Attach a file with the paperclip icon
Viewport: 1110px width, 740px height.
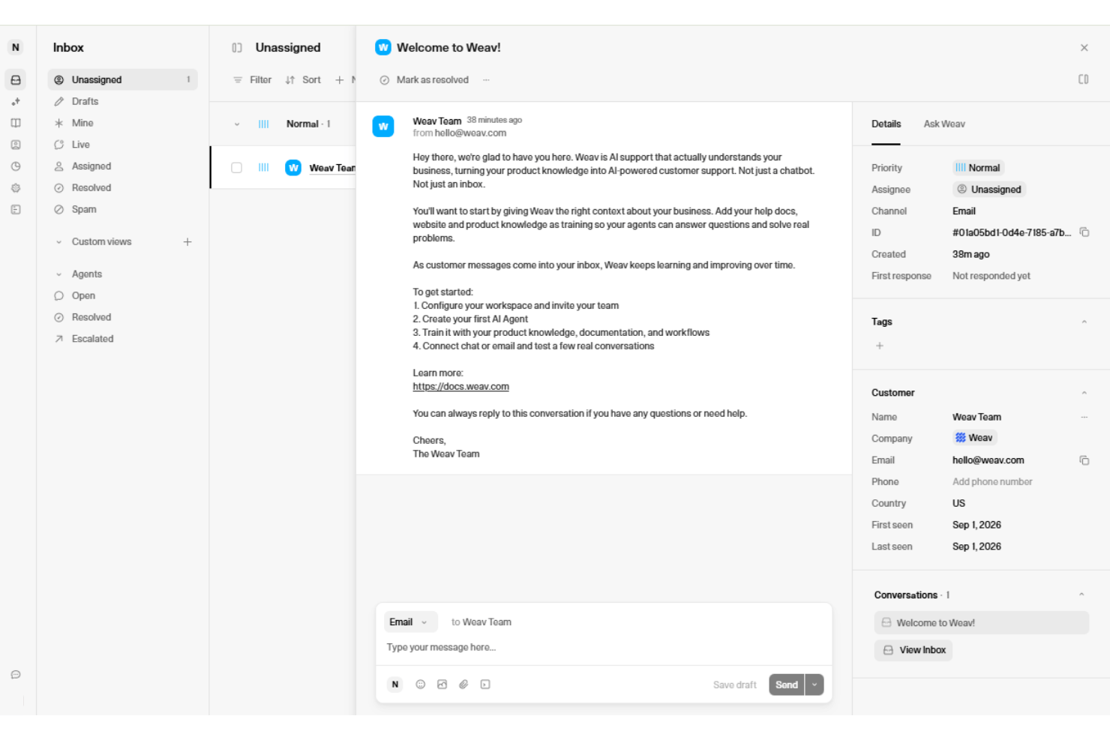[x=463, y=685]
